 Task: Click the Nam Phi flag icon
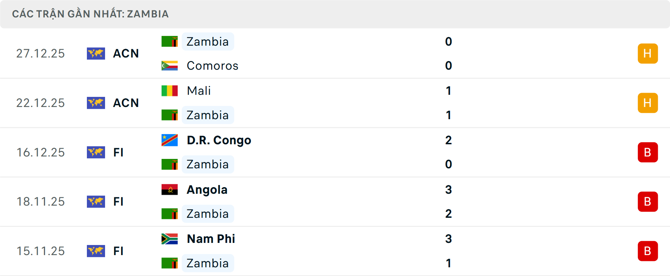pos(170,239)
